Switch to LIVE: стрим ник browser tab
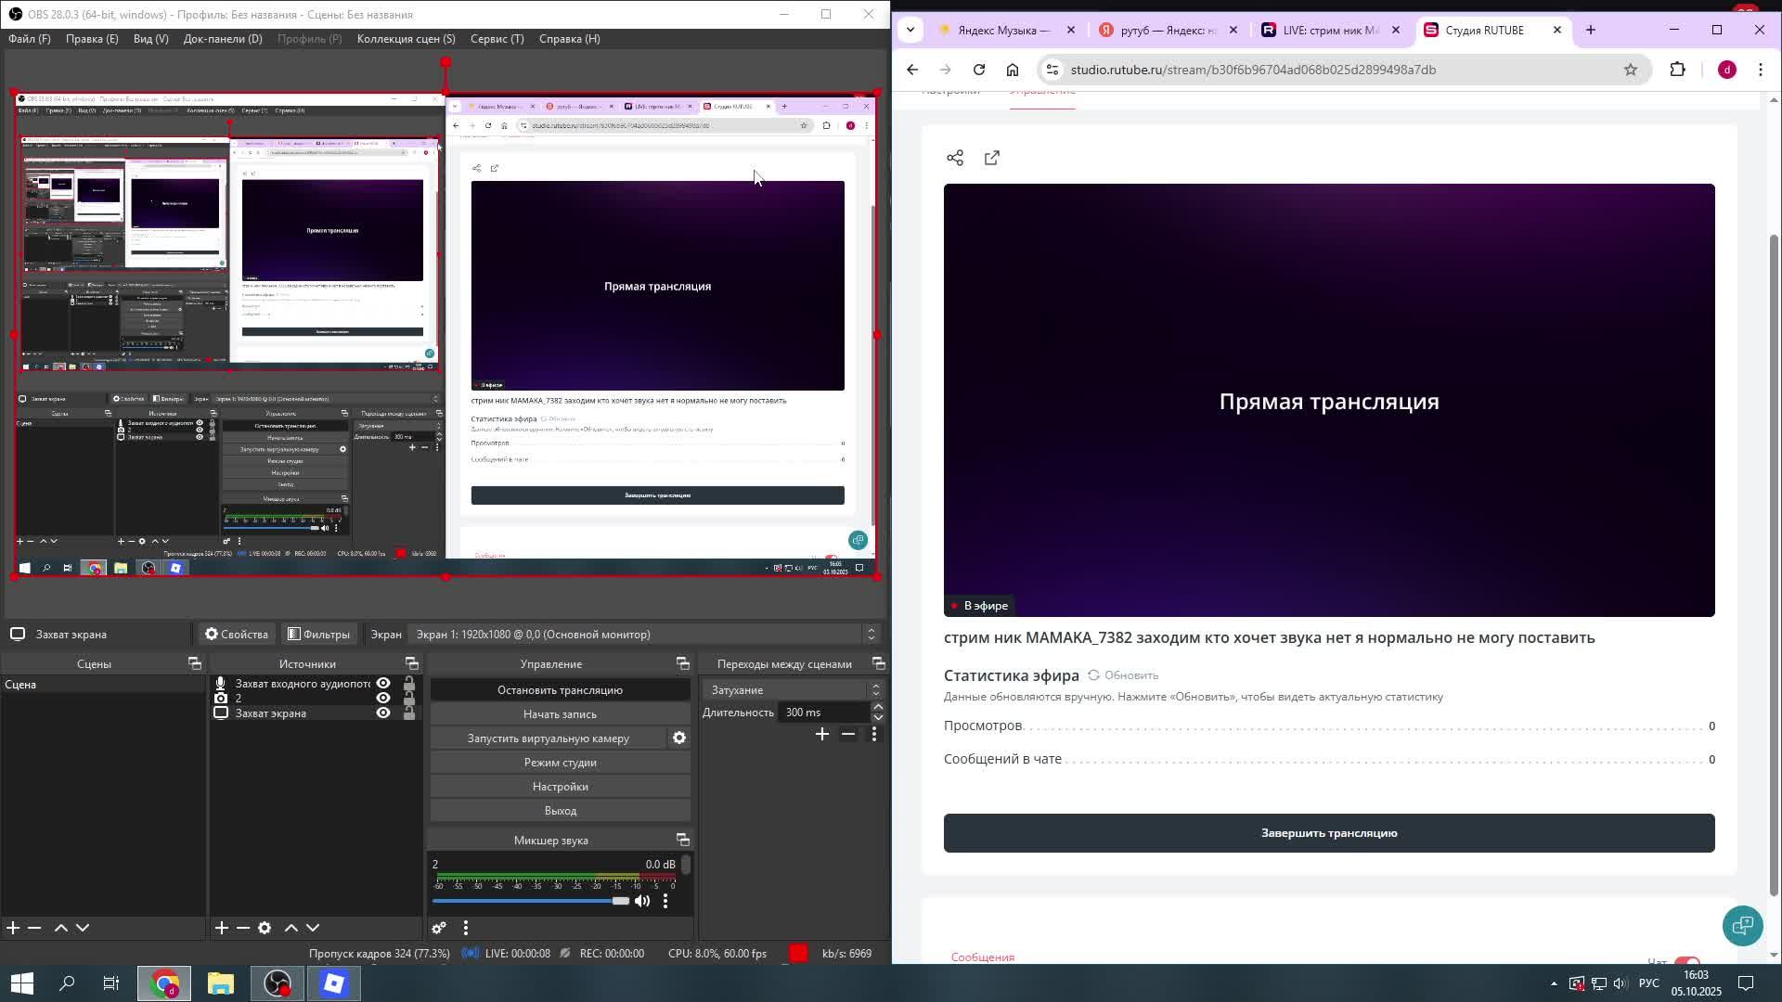The width and height of the screenshot is (1782, 1002). click(x=1329, y=31)
